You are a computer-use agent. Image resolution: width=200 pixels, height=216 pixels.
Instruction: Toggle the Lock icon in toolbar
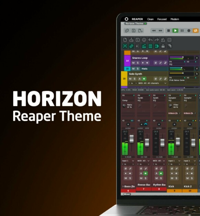[x=163, y=46]
